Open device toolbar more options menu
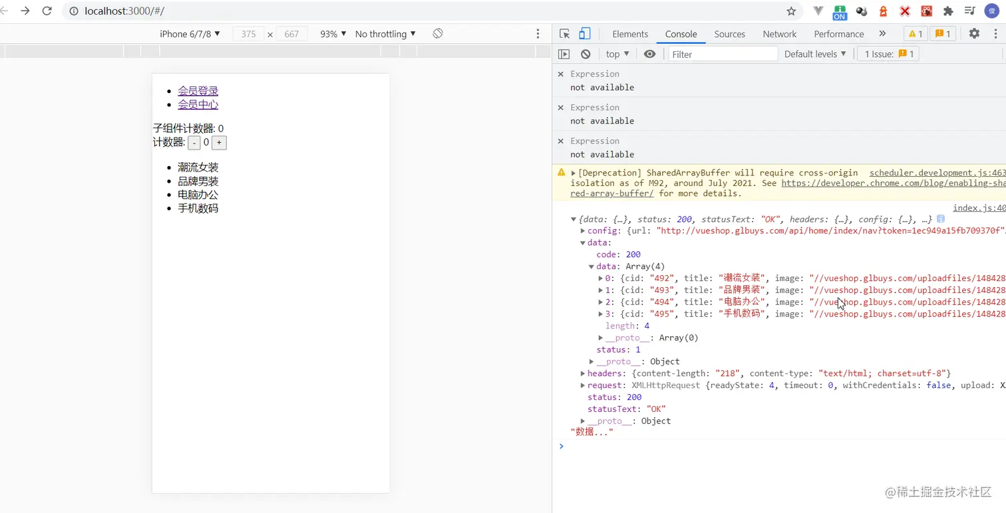The height and width of the screenshot is (513, 1006). pos(538,33)
